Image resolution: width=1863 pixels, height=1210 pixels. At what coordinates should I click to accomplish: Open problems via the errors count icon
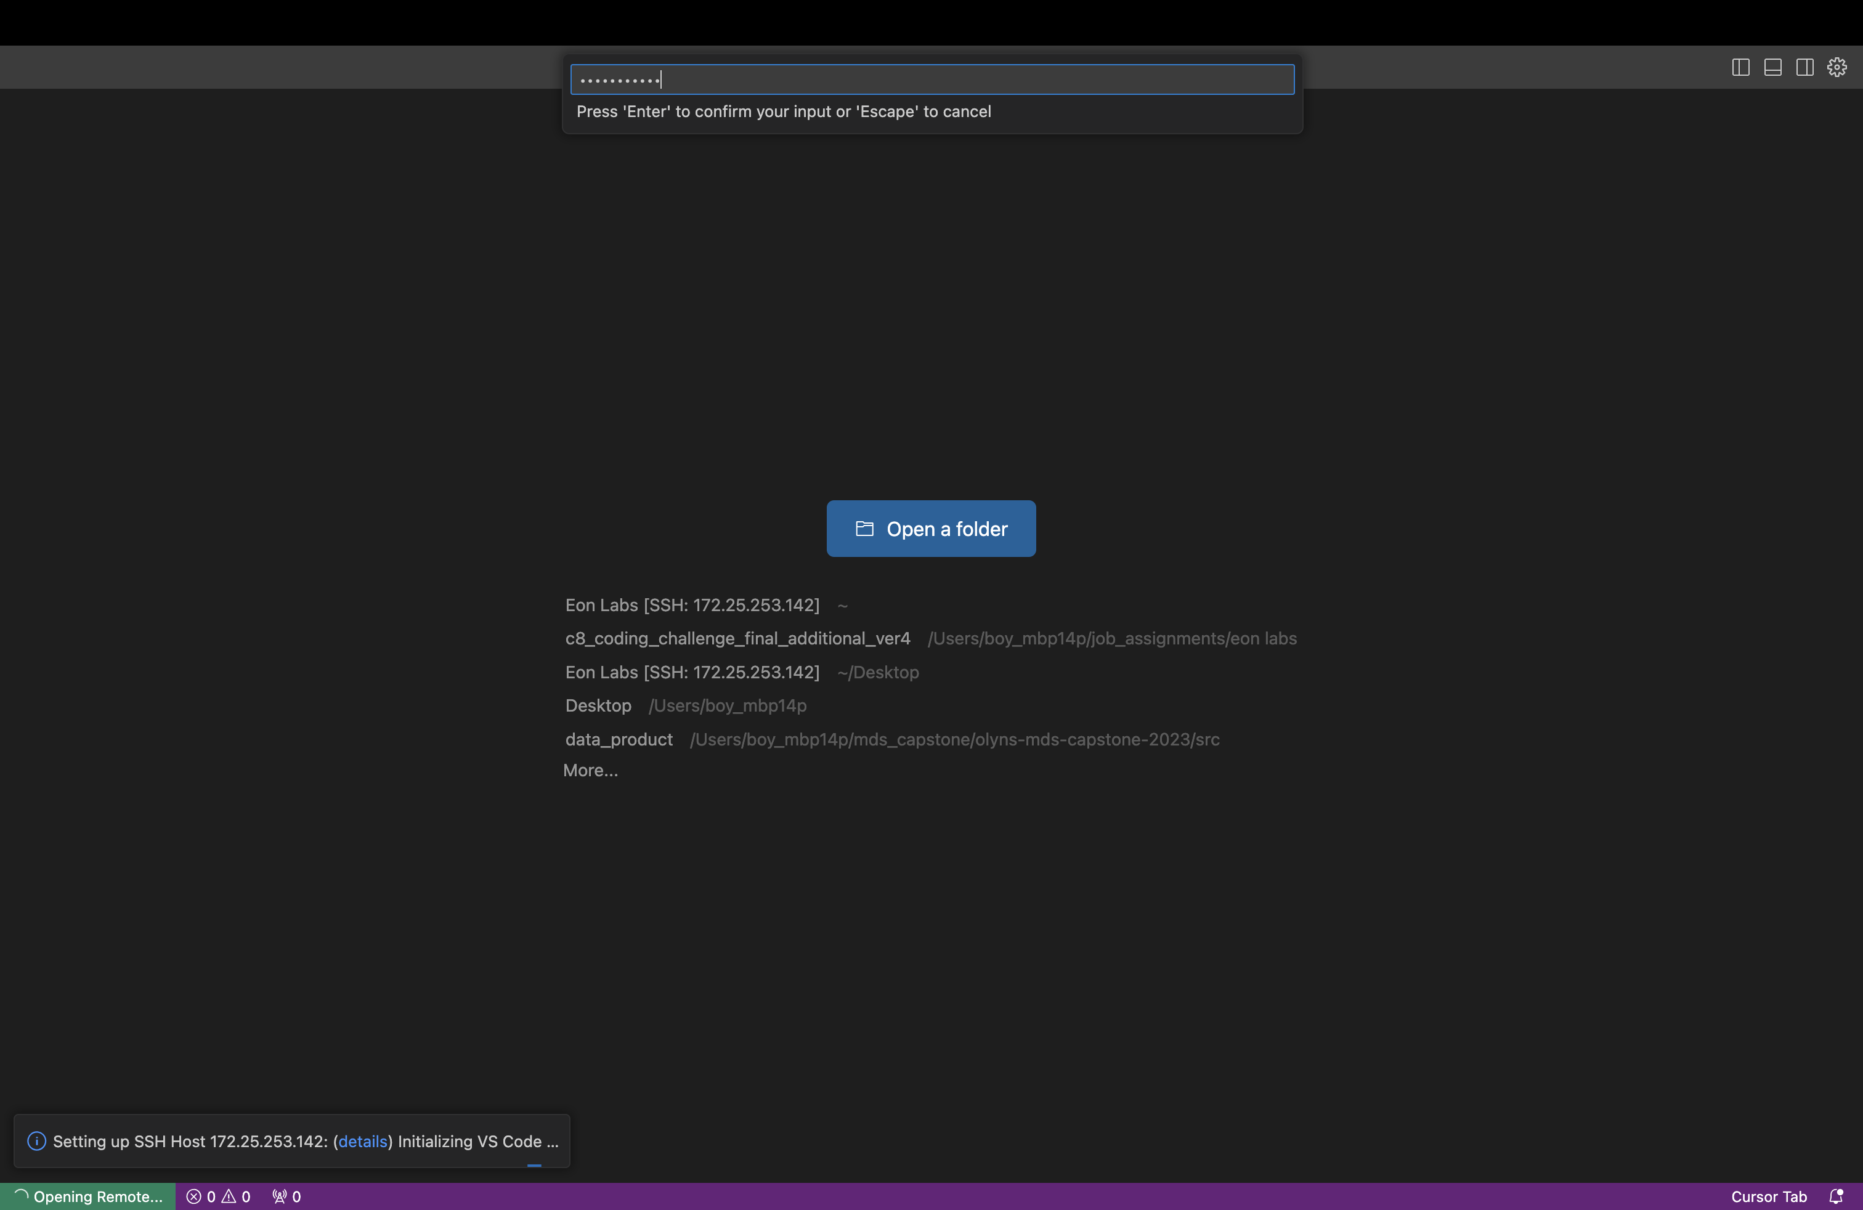(x=200, y=1196)
